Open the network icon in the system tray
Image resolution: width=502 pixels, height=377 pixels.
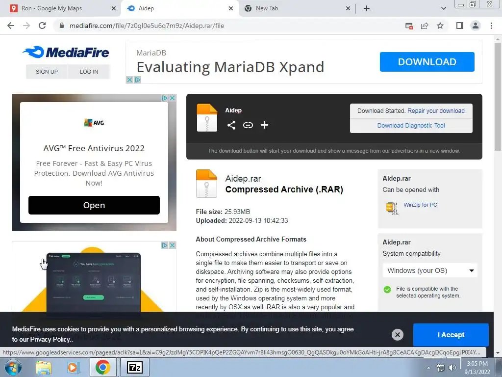pos(441,368)
